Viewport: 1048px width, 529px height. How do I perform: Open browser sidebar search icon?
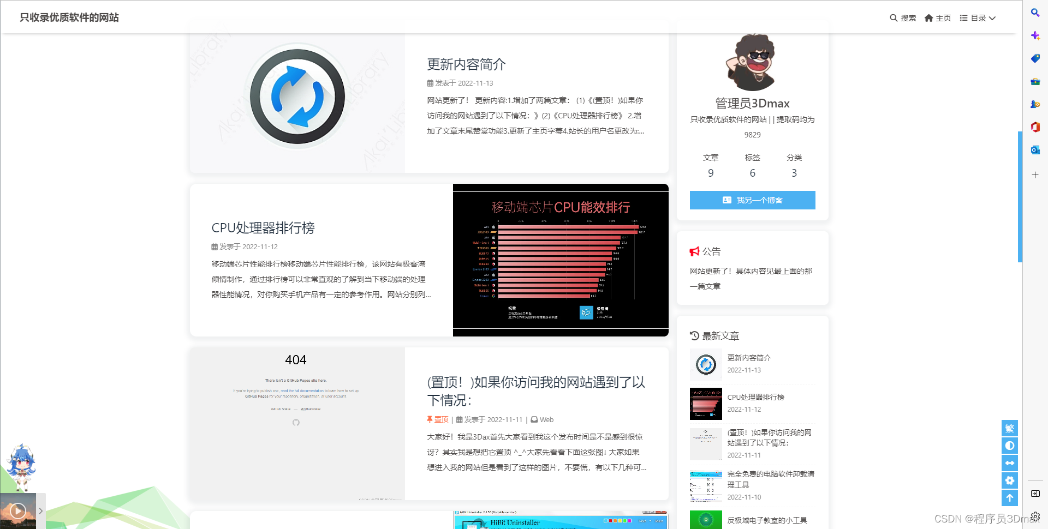1035,13
